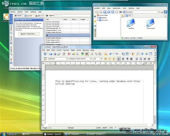The height and width of the screenshot is (136, 170).
Task: Switch to amaroK's Current tab
Action: [x=28, y=16]
